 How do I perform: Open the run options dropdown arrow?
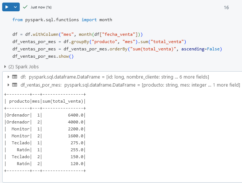click(15, 7)
